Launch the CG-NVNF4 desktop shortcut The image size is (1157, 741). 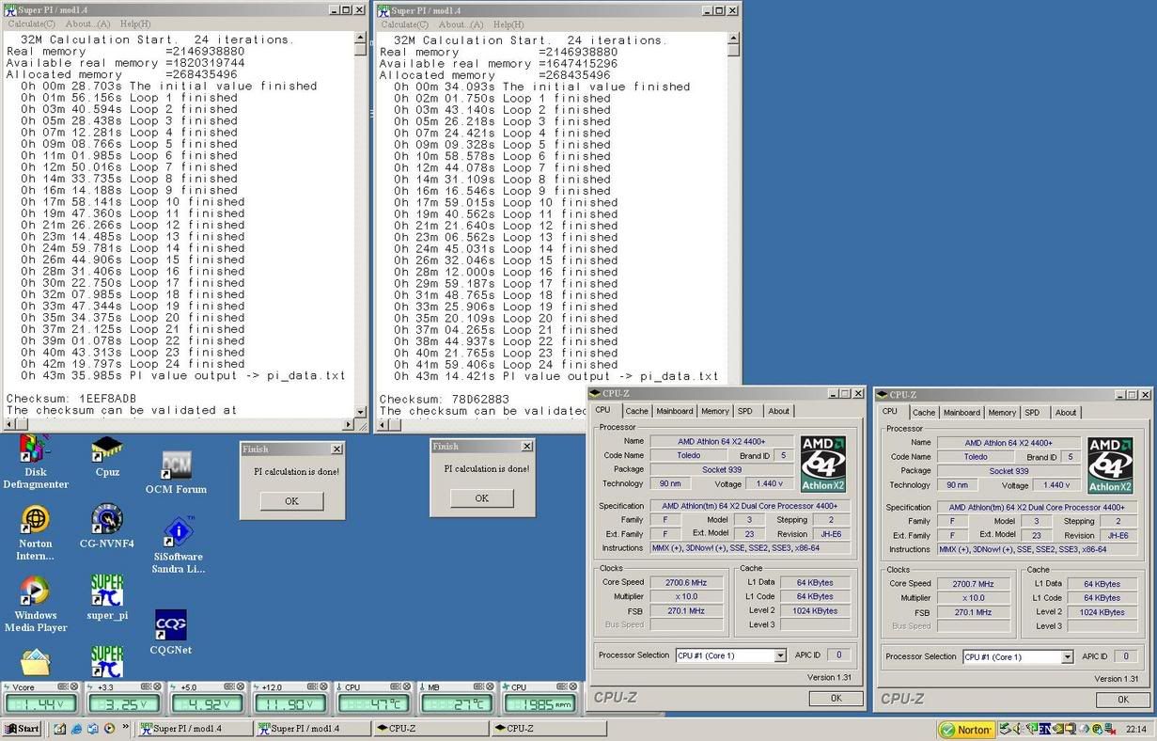coord(107,527)
